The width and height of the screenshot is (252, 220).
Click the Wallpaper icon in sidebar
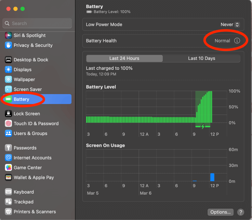coord(9,79)
